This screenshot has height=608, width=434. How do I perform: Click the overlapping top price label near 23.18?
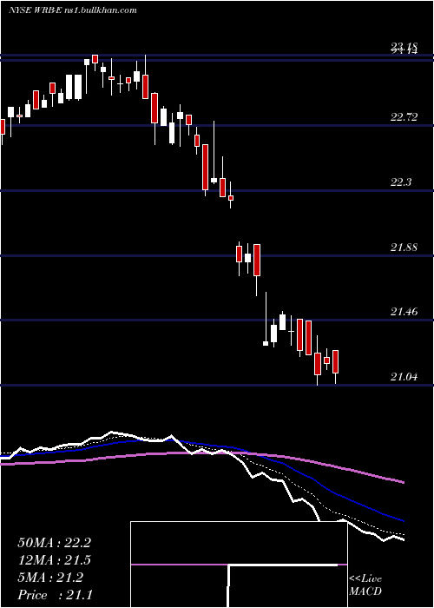404,49
